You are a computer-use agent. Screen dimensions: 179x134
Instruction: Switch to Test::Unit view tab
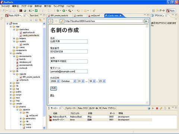34,16
